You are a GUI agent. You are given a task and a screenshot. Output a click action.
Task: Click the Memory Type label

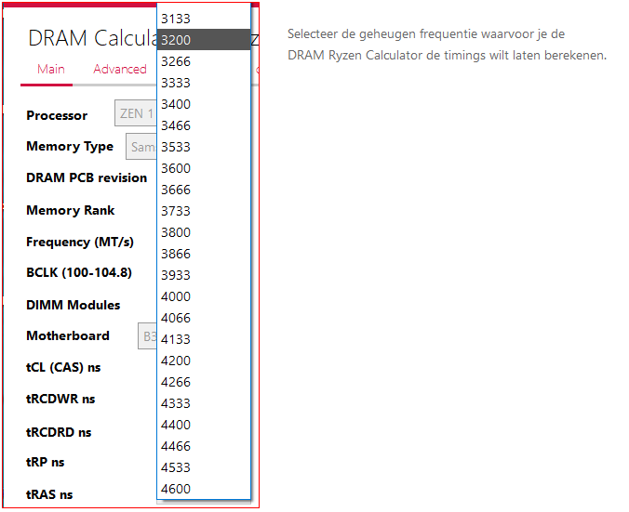70,147
